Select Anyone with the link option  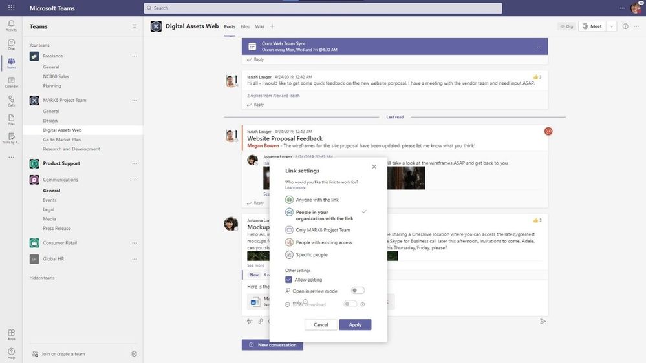(312, 200)
